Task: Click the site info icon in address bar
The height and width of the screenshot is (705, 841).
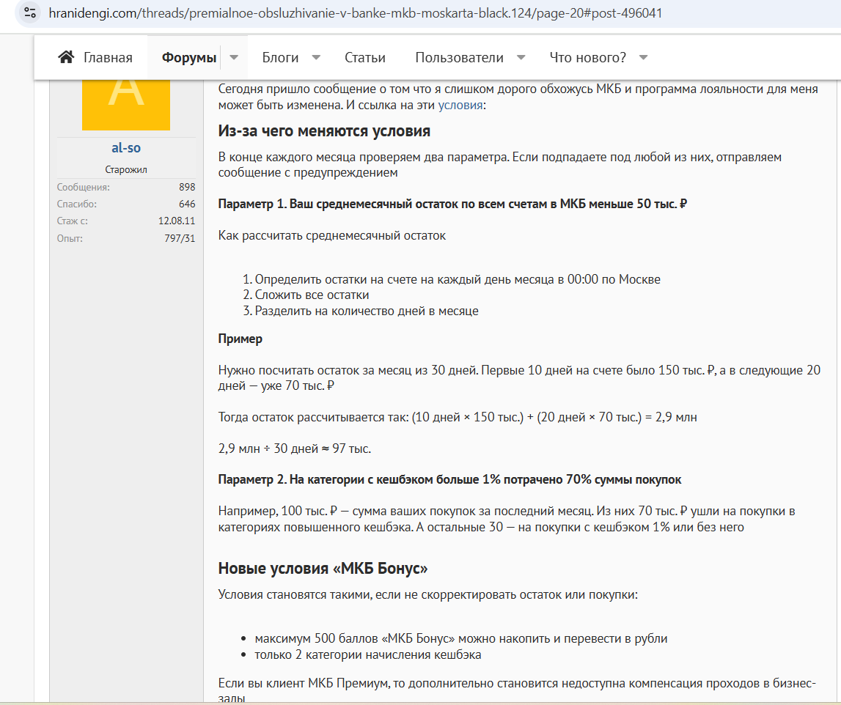Action: tap(30, 13)
